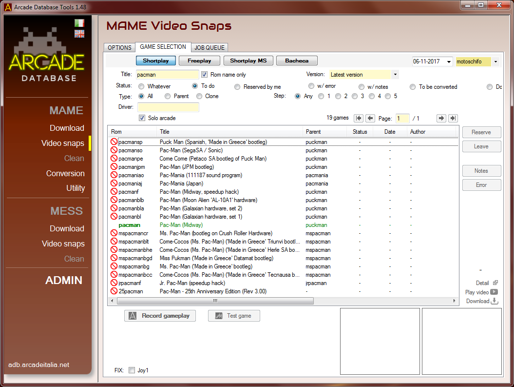Click the prohibited icon beside pacmanso
This screenshot has width=514, height=387.
pos(114,150)
